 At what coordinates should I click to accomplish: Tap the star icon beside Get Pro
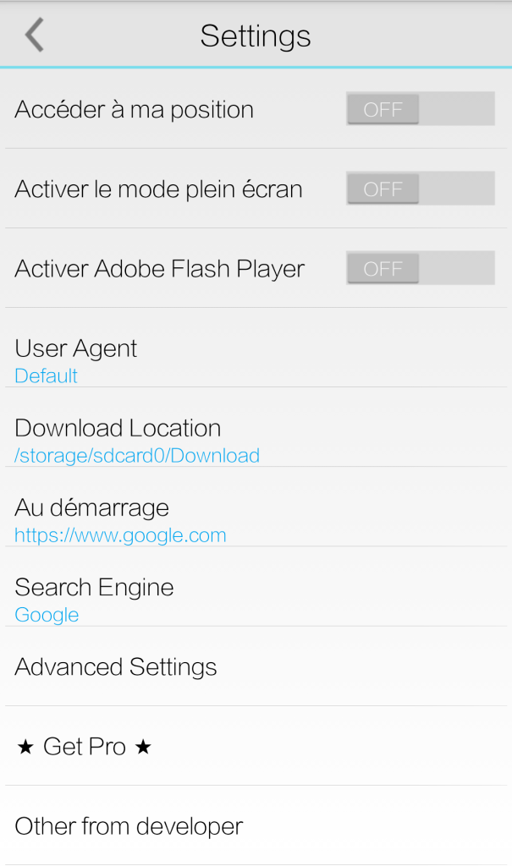coord(24,746)
